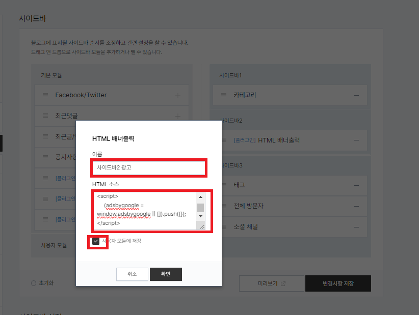This screenshot has width=419, height=315.
Task: Click the textarea scrollbar thumb
Action: pos(201,208)
